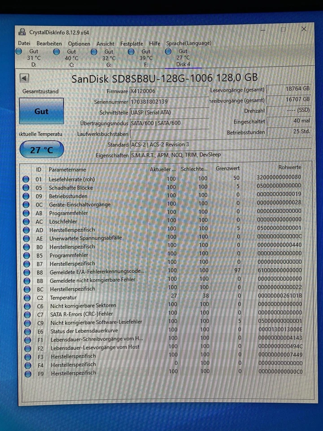Image resolution: width=323 pixels, height=431 pixels.
Task: Click the CrystalDiskInfo app icon in title bar
Action: (x=22, y=32)
